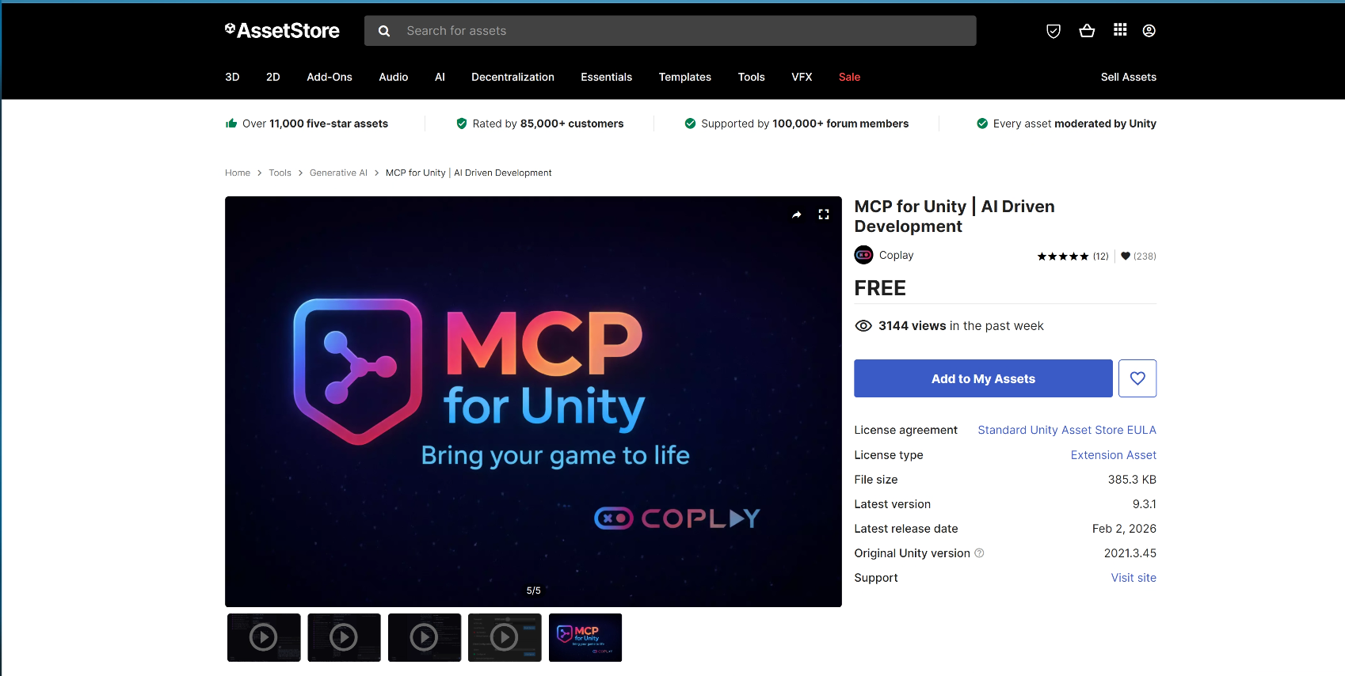Open the shopping cart basket
The height and width of the screenshot is (676, 1345).
(x=1087, y=31)
